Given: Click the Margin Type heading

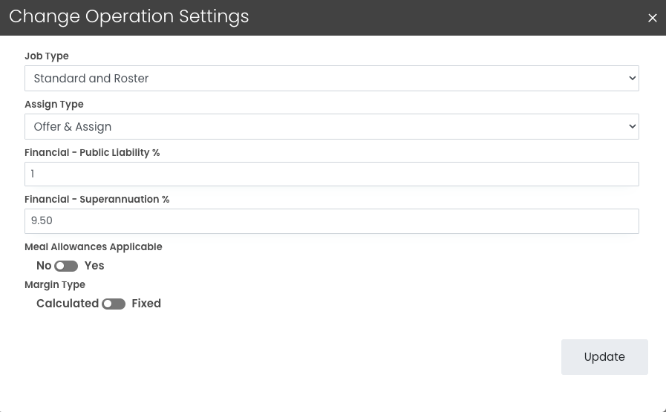Looking at the screenshot, I should pos(55,285).
